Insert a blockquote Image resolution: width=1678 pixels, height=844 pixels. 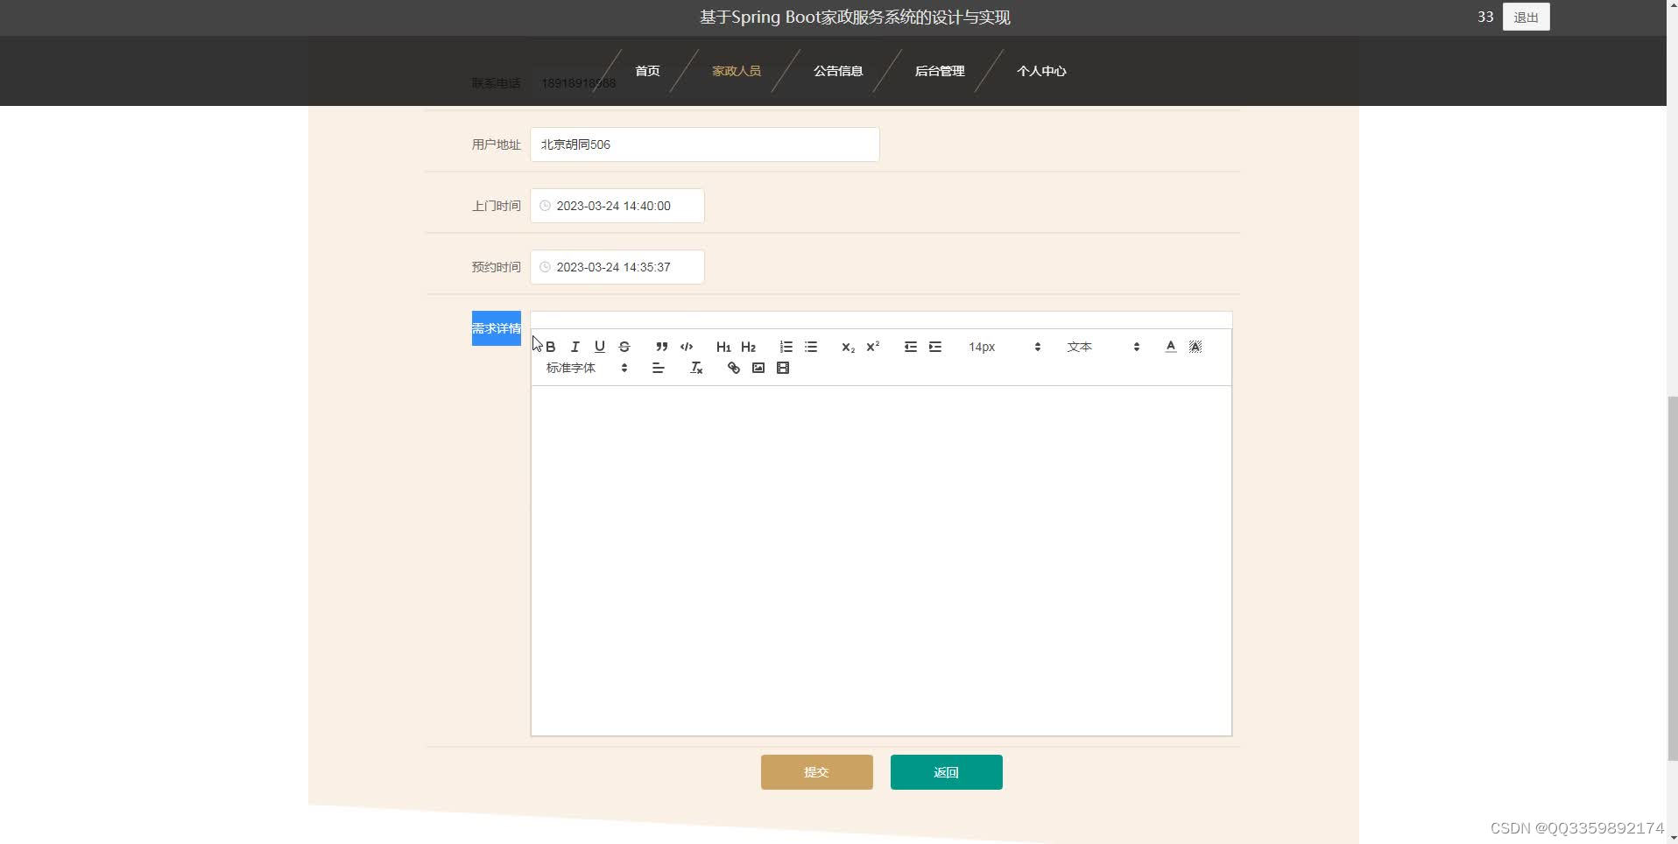coord(662,347)
